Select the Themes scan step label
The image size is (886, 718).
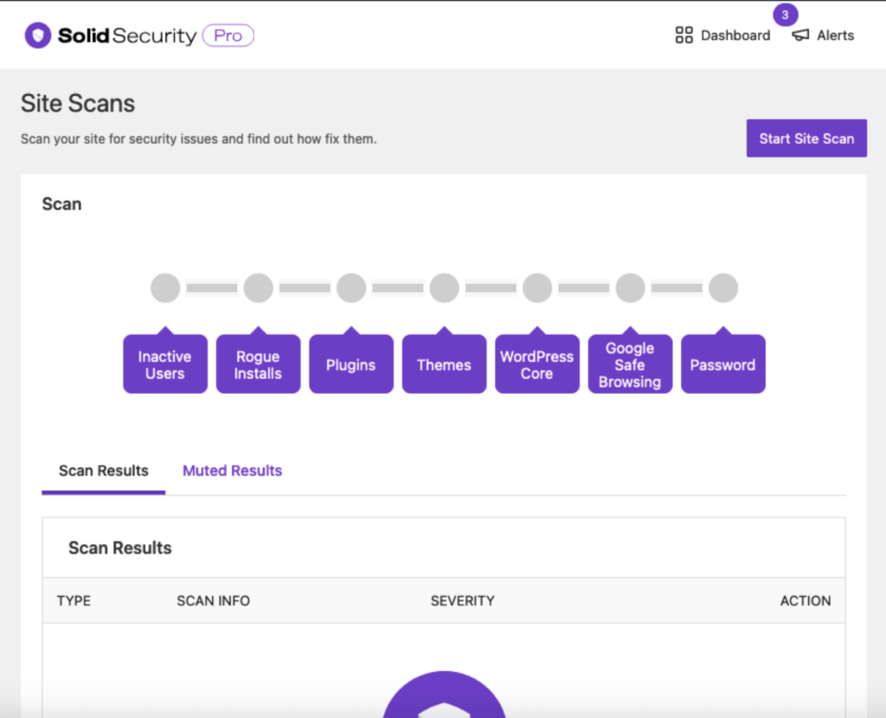444,364
